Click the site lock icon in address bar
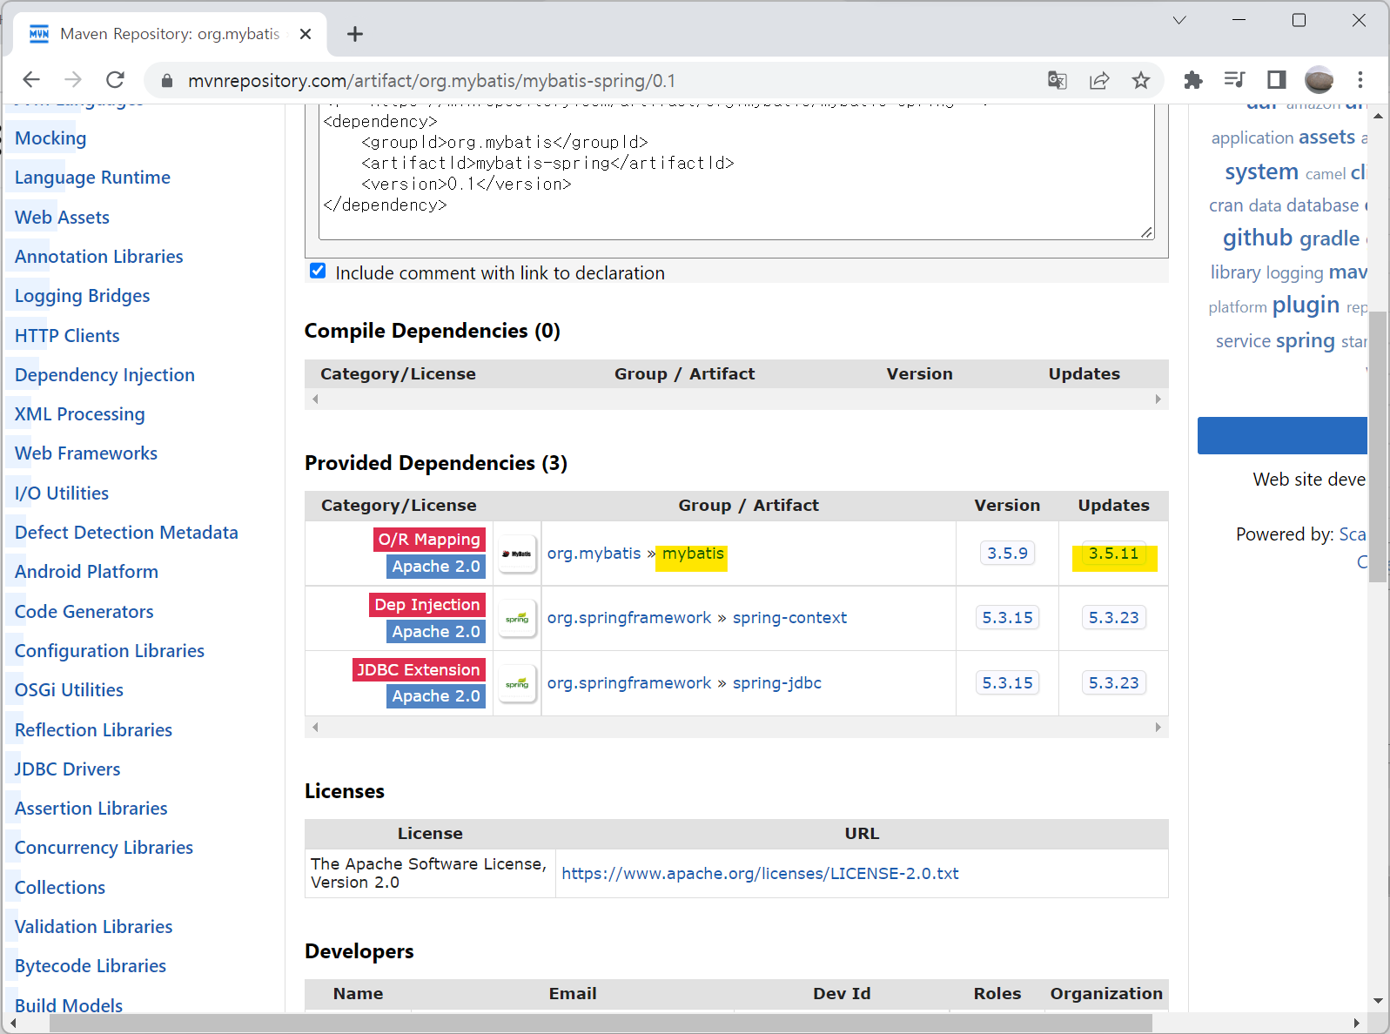The width and height of the screenshot is (1390, 1034). tap(167, 81)
